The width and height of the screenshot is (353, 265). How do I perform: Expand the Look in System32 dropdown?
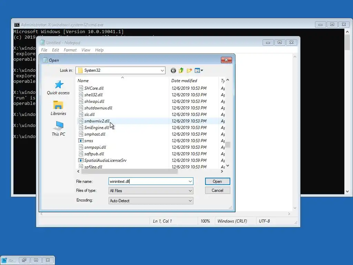pyautogui.click(x=162, y=70)
